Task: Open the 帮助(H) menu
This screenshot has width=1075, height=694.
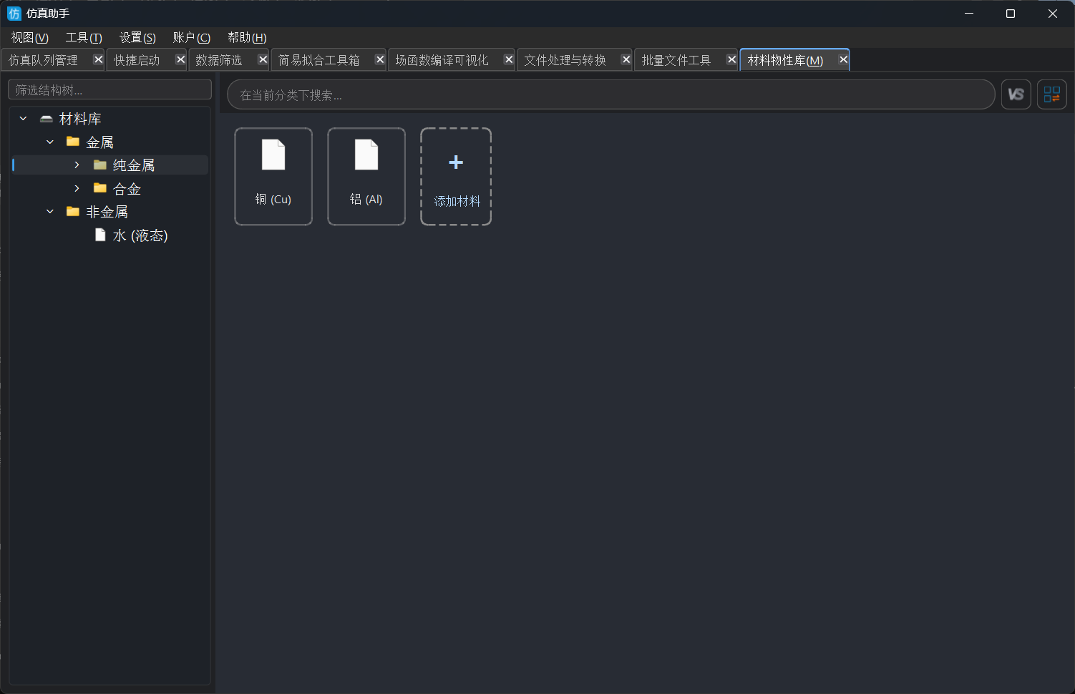Action: point(247,38)
